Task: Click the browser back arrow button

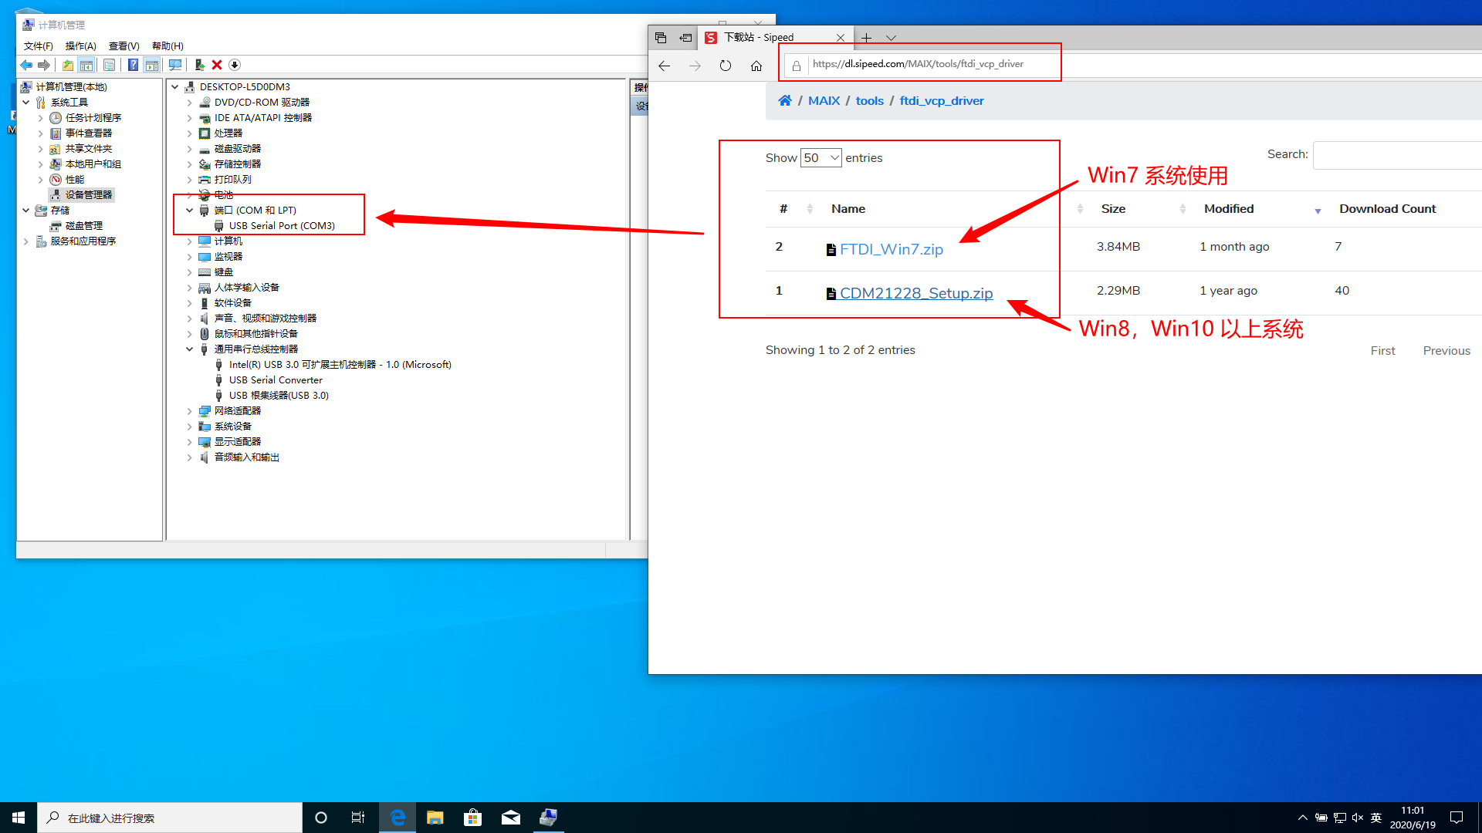Action: (x=665, y=66)
